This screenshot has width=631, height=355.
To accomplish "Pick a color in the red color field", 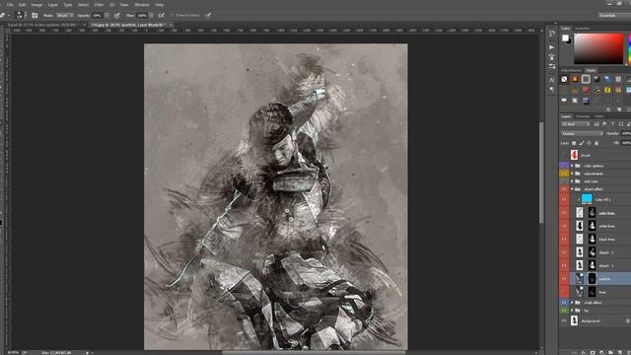I will point(598,48).
